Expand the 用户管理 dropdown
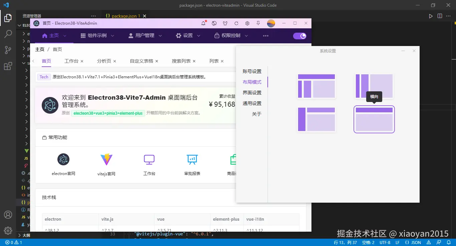This screenshot has height=246, width=456. pyautogui.click(x=145, y=36)
